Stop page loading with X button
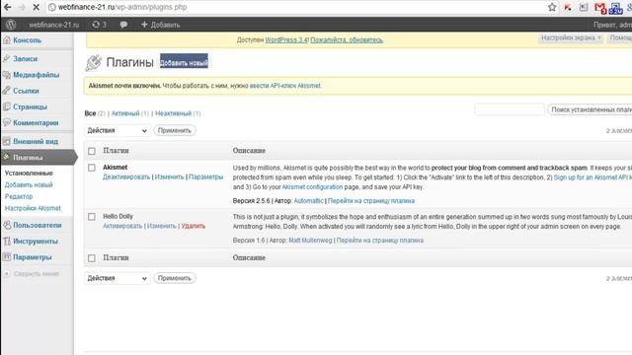632x355 pixels. tap(36, 7)
